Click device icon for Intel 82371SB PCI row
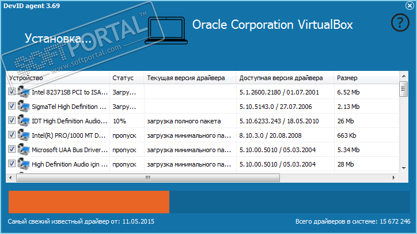 [x=24, y=92]
